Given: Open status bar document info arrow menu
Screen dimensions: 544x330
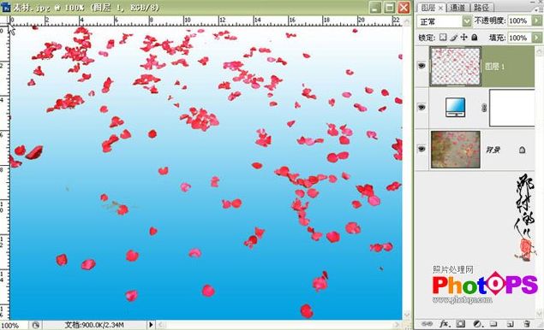Looking at the screenshot, I should click(x=151, y=325).
